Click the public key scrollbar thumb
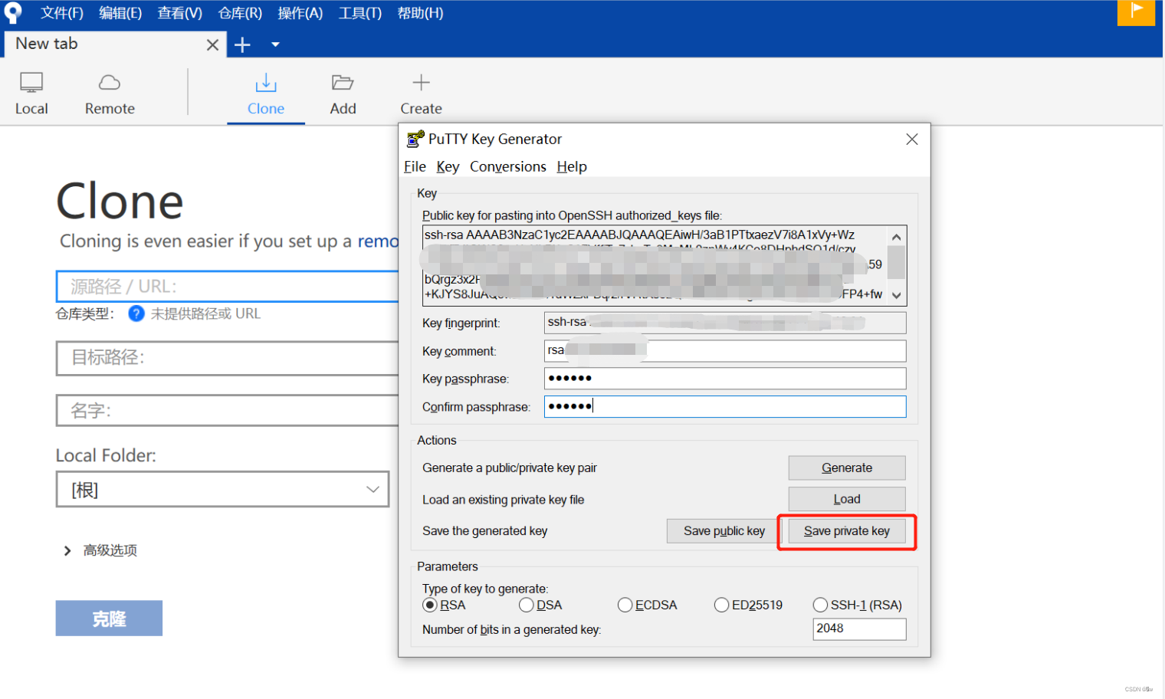The image size is (1165, 699). coord(896,262)
